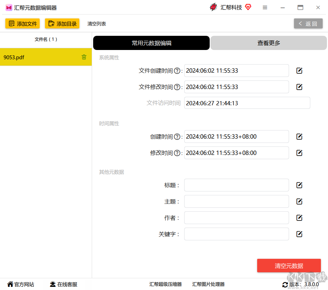Click the edit icon beside 创建时间 +08:00 field
Image resolution: width=328 pixels, height=290 pixels.
pos(299,137)
